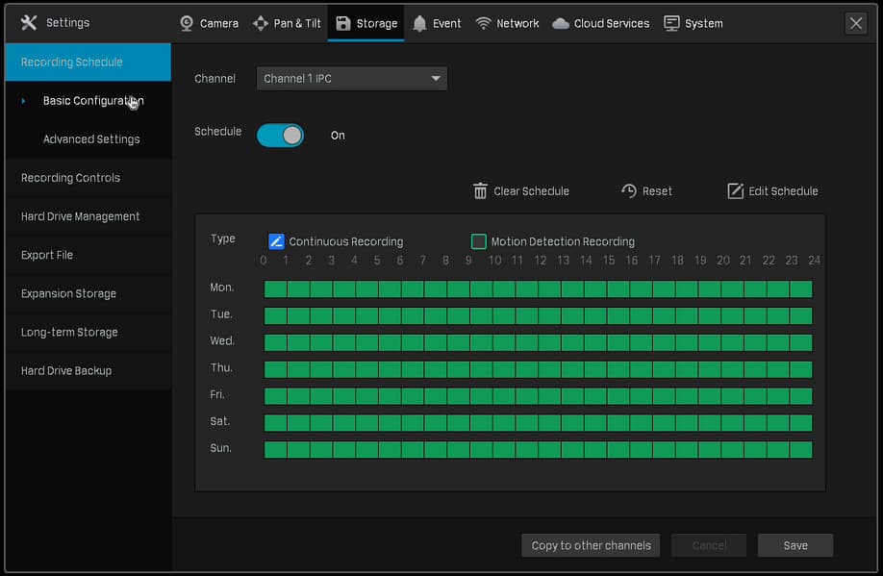Open the Pan & Tilt section icon
The width and height of the screenshot is (883, 576).
click(261, 23)
